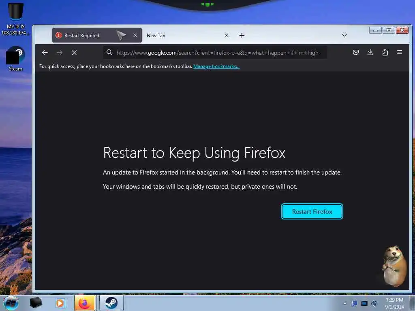This screenshot has height=311, width=415.
Task: Open the Extensions puzzle-piece icon
Action: [385, 52]
